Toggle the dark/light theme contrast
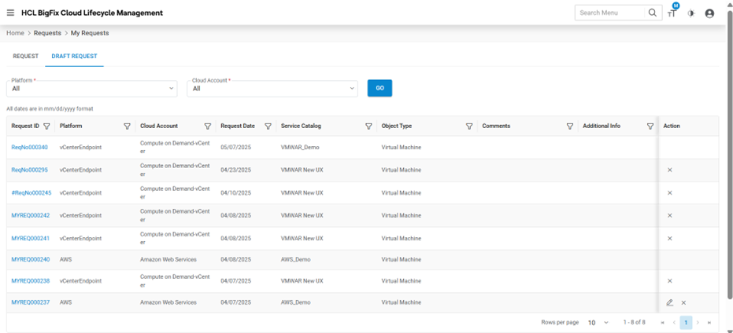 [691, 13]
